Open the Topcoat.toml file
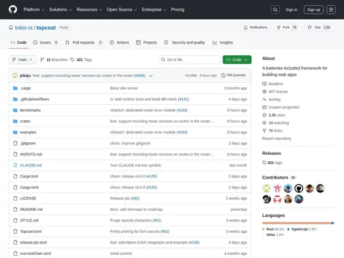This screenshot has width=344, height=258. coord(31,232)
